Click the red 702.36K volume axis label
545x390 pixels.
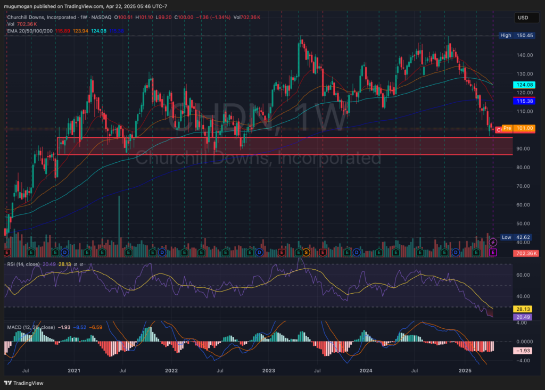pyautogui.click(x=526, y=253)
